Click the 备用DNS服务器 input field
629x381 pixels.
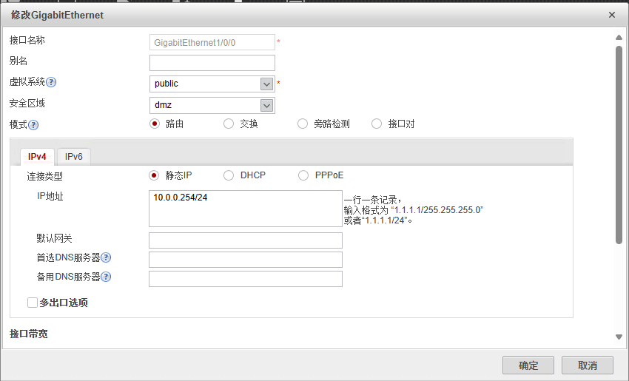246,279
